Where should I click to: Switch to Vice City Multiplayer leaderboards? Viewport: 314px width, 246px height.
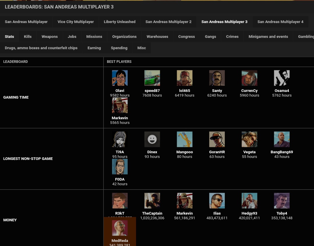coord(76,22)
